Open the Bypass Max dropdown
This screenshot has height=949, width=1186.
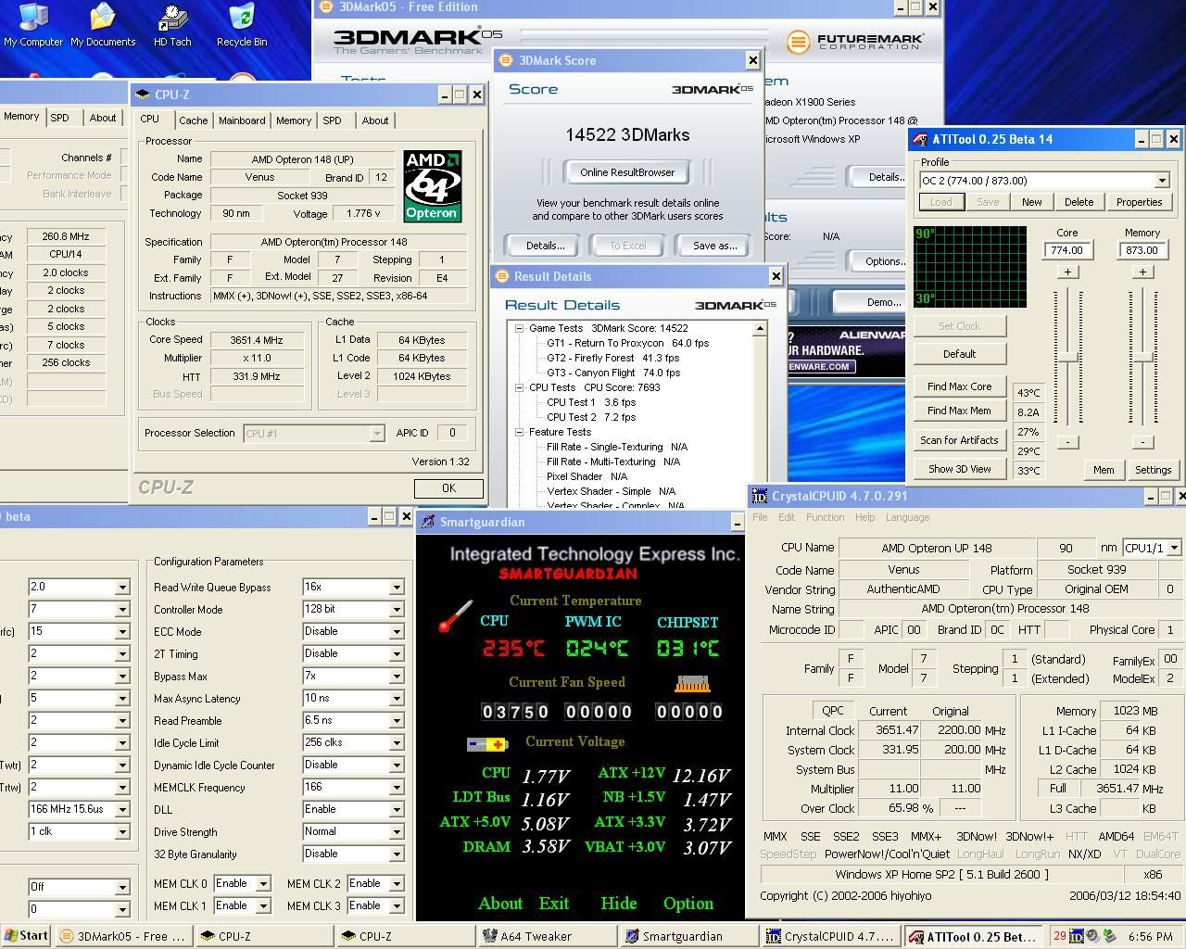tap(396, 676)
